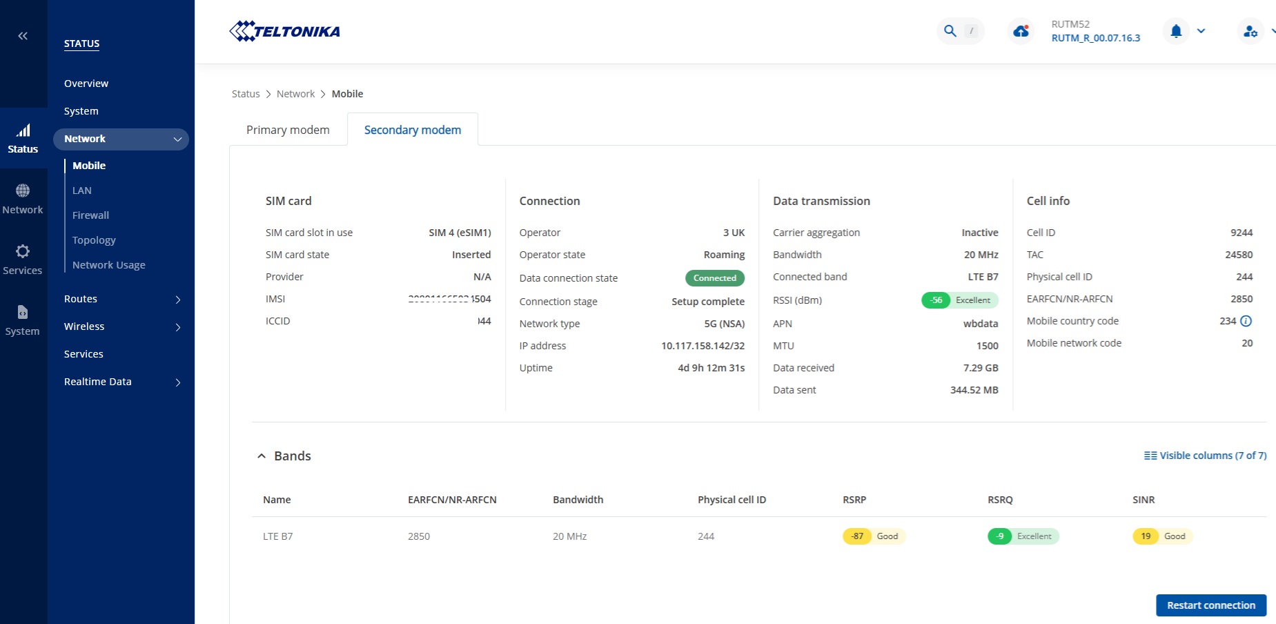Screen dimensions: 1276x624
Task: Click the search magnifier icon in header
Action: pos(949,30)
